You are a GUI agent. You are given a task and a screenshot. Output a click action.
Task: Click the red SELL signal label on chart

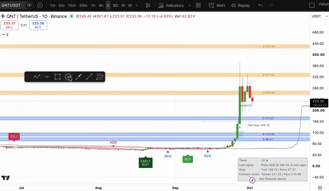click(14, 136)
